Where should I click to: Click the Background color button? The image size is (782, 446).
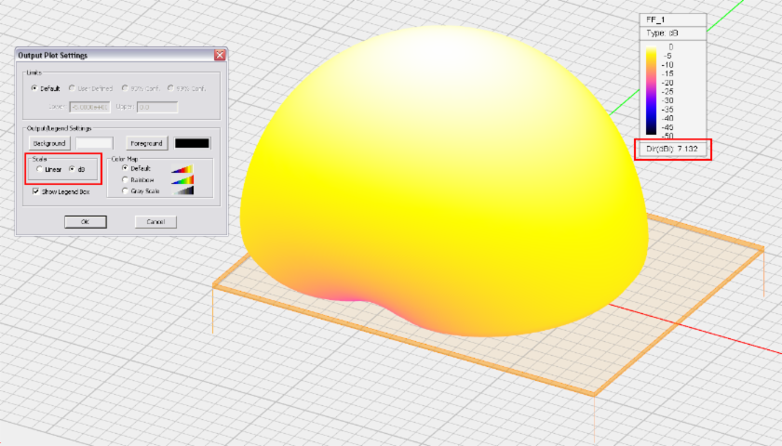click(x=48, y=144)
